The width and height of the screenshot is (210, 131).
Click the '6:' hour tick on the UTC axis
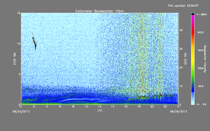point(60,107)
